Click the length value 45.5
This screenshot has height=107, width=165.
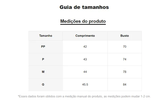85,85
